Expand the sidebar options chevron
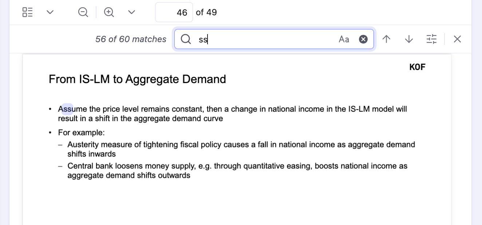482x225 pixels. coord(50,12)
